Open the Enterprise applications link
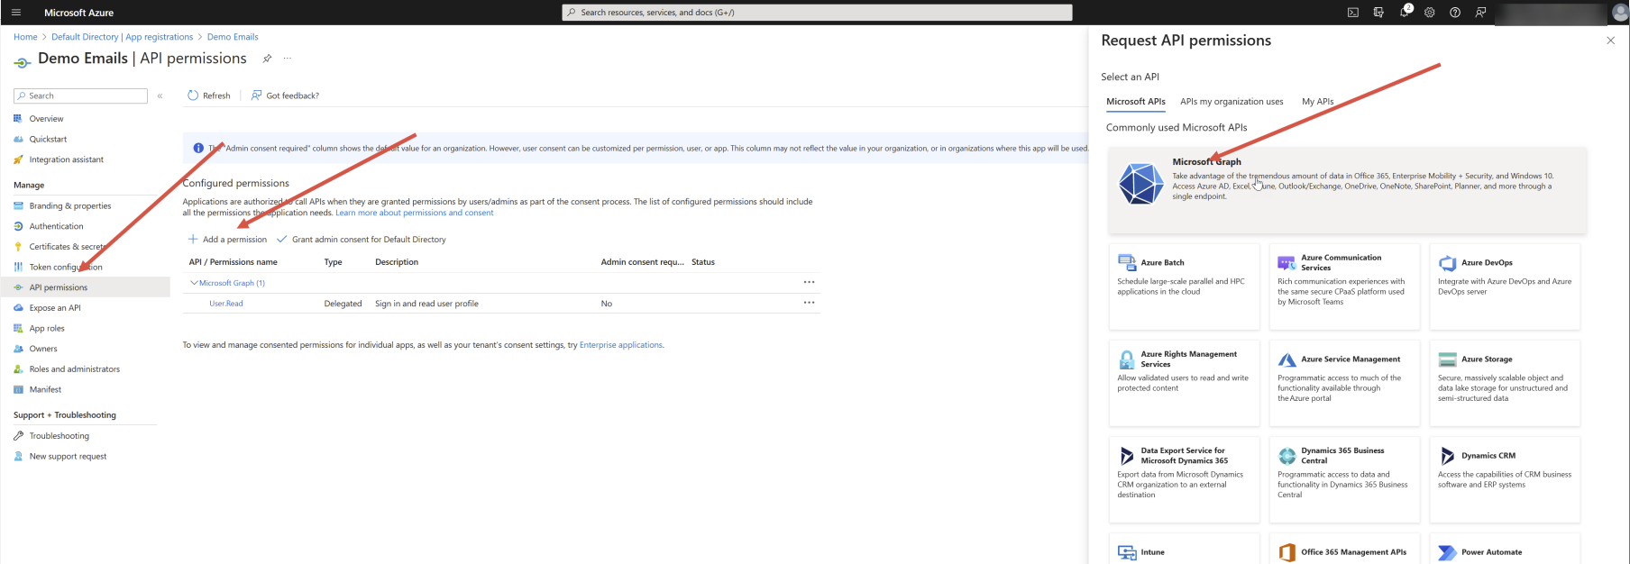 [621, 345]
